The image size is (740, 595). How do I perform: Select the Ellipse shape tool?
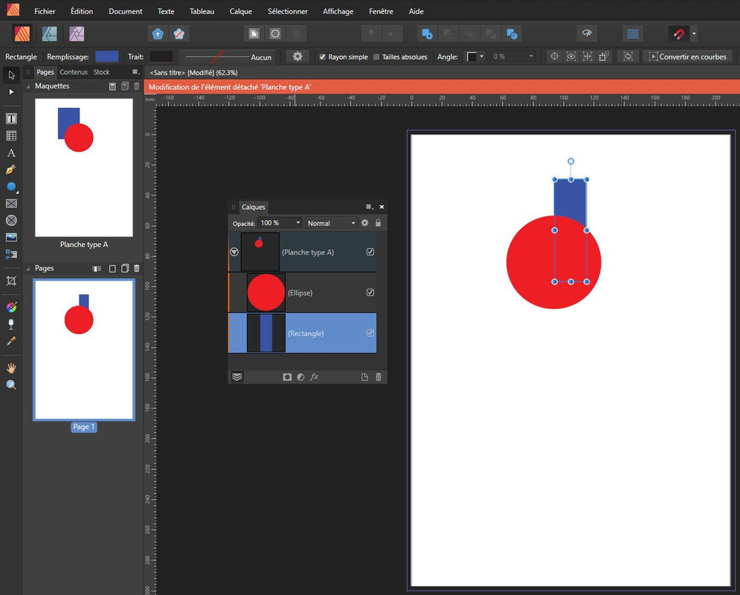point(11,187)
